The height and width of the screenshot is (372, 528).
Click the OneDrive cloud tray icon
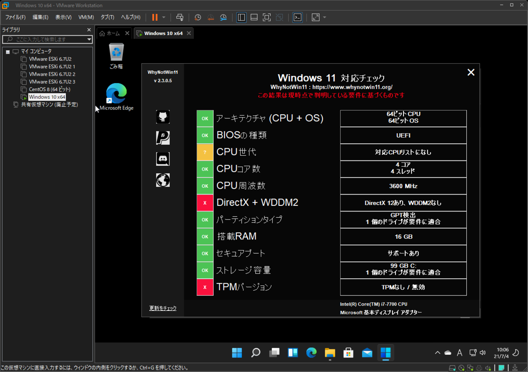point(448,353)
